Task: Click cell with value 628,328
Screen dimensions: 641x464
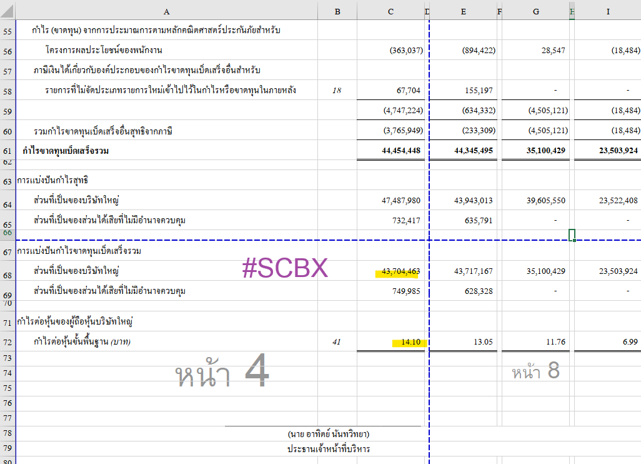Action: pyautogui.click(x=479, y=291)
